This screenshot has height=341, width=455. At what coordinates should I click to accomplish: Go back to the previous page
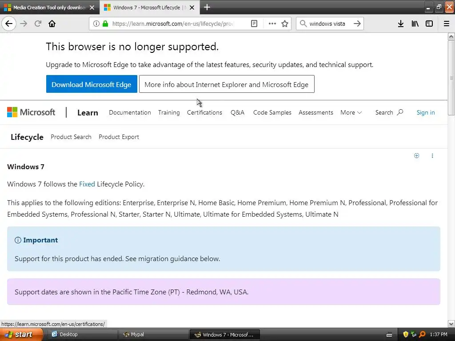9,24
